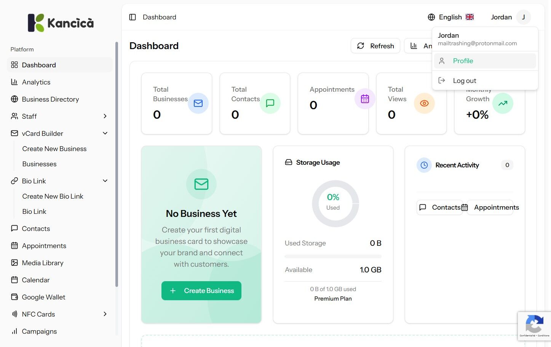Image resolution: width=551 pixels, height=347 pixels.
Task: Open Contacts tab in Recent Activity
Action: click(x=440, y=207)
